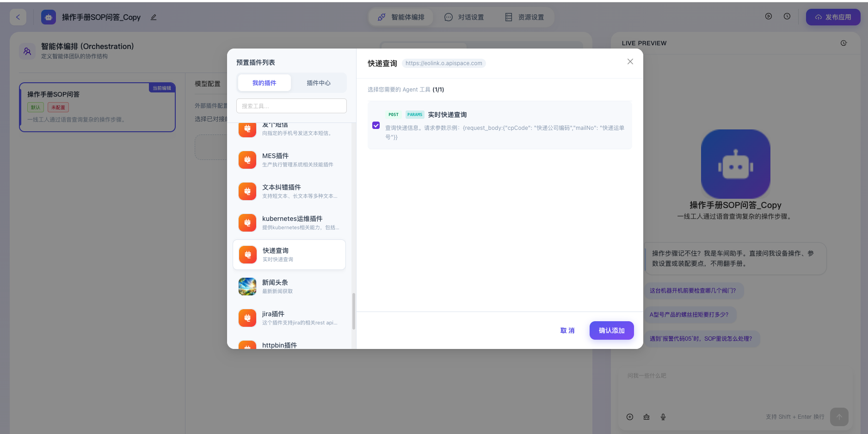The height and width of the screenshot is (434, 868).
Task: Click the plus attachment icon in chat
Action: point(629,417)
